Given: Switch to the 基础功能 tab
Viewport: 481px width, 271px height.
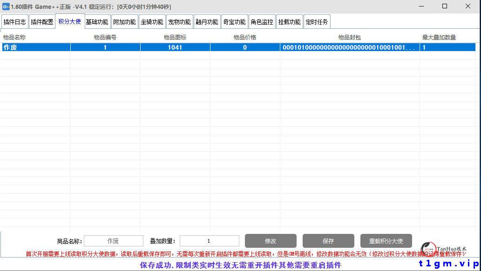Looking at the screenshot, I should pyautogui.click(x=97, y=21).
